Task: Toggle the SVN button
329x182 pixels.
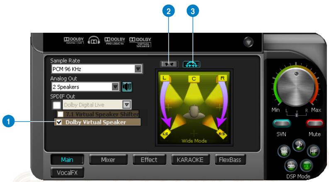Action: (x=282, y=123)
